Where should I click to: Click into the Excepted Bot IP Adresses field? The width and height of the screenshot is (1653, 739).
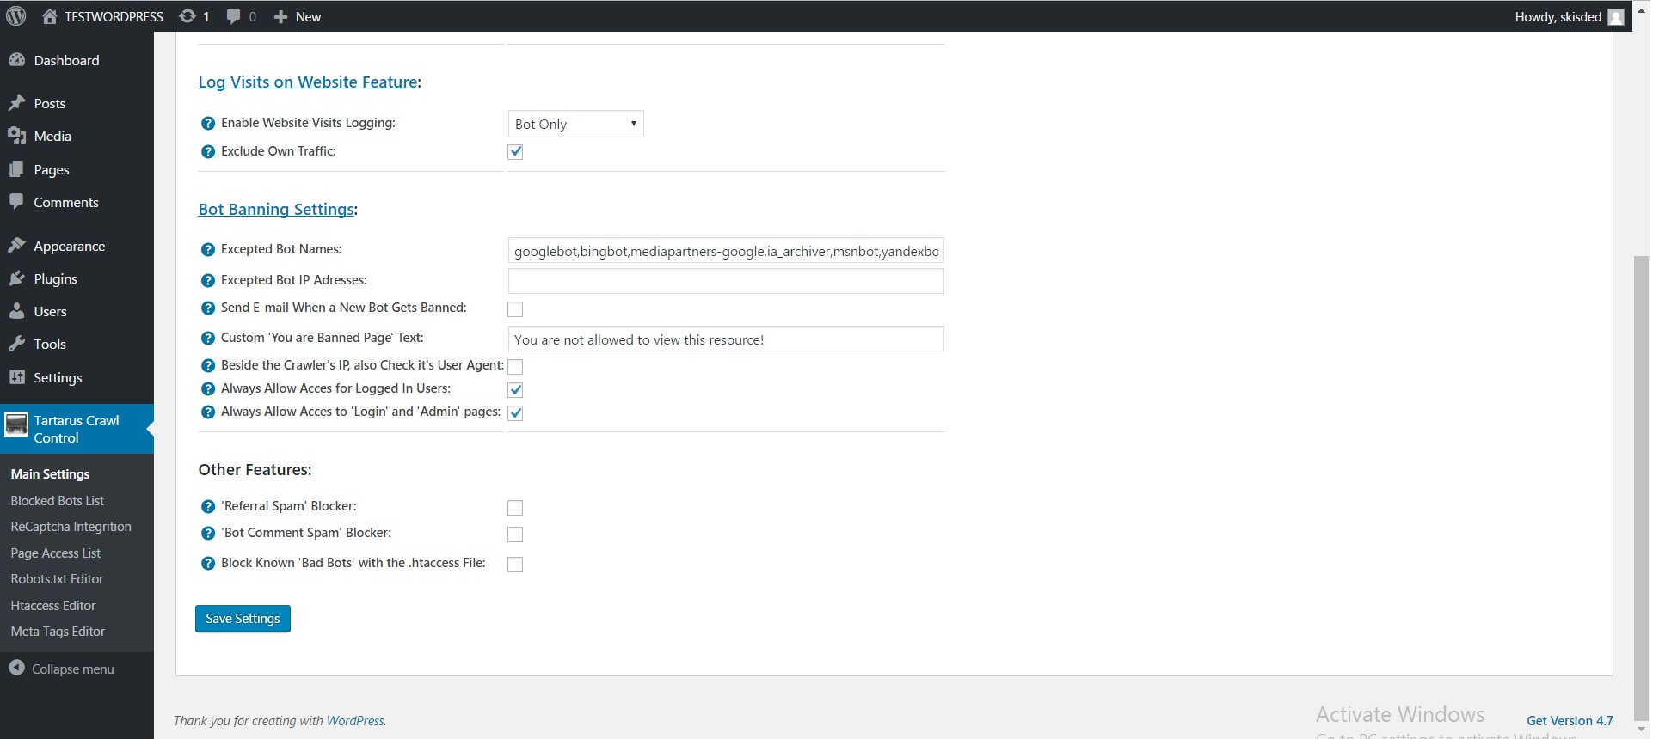click(x=725, y=281)
